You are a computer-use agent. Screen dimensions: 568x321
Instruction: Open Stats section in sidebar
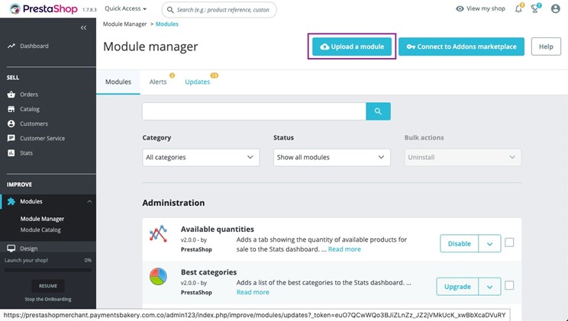point(27,152)
